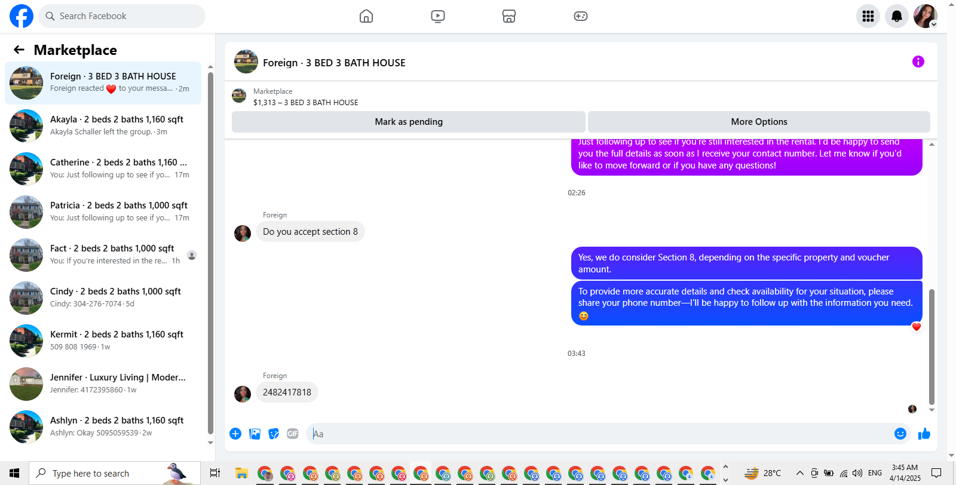Open Windows Task View
956x485 pixels.
pyautogui.click(x=215, y=473)
